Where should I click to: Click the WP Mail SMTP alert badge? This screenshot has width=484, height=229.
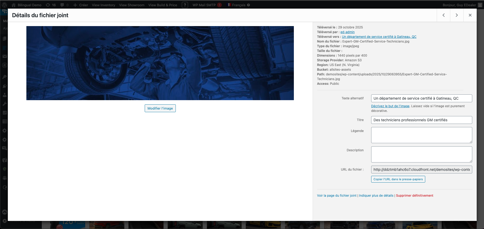coord(219,5)
